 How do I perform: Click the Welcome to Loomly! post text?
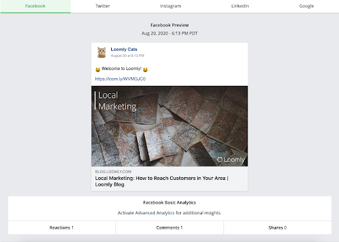[121, 69]
